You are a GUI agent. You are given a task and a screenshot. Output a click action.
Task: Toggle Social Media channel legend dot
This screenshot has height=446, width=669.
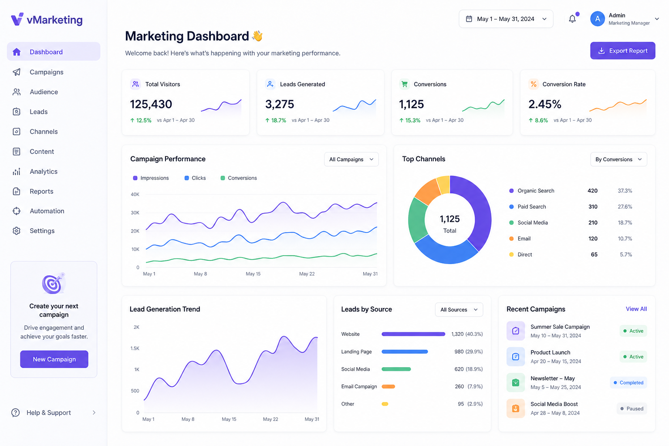tap(511, 223)
